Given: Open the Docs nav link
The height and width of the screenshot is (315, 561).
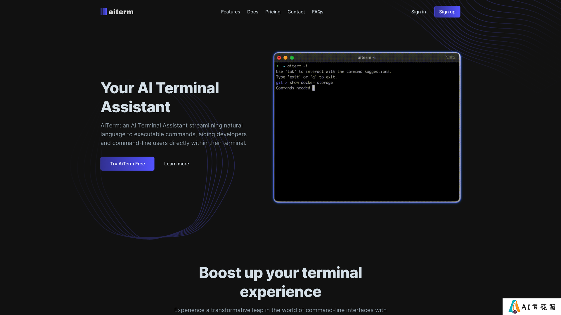Looking at the screenshot, I should (x=253, y=12).
